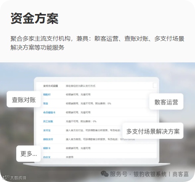Click the 多支付场景解决方案 feature card
Image resolution: width=195 pixels, height=182 pixels.
pos(153,131)
